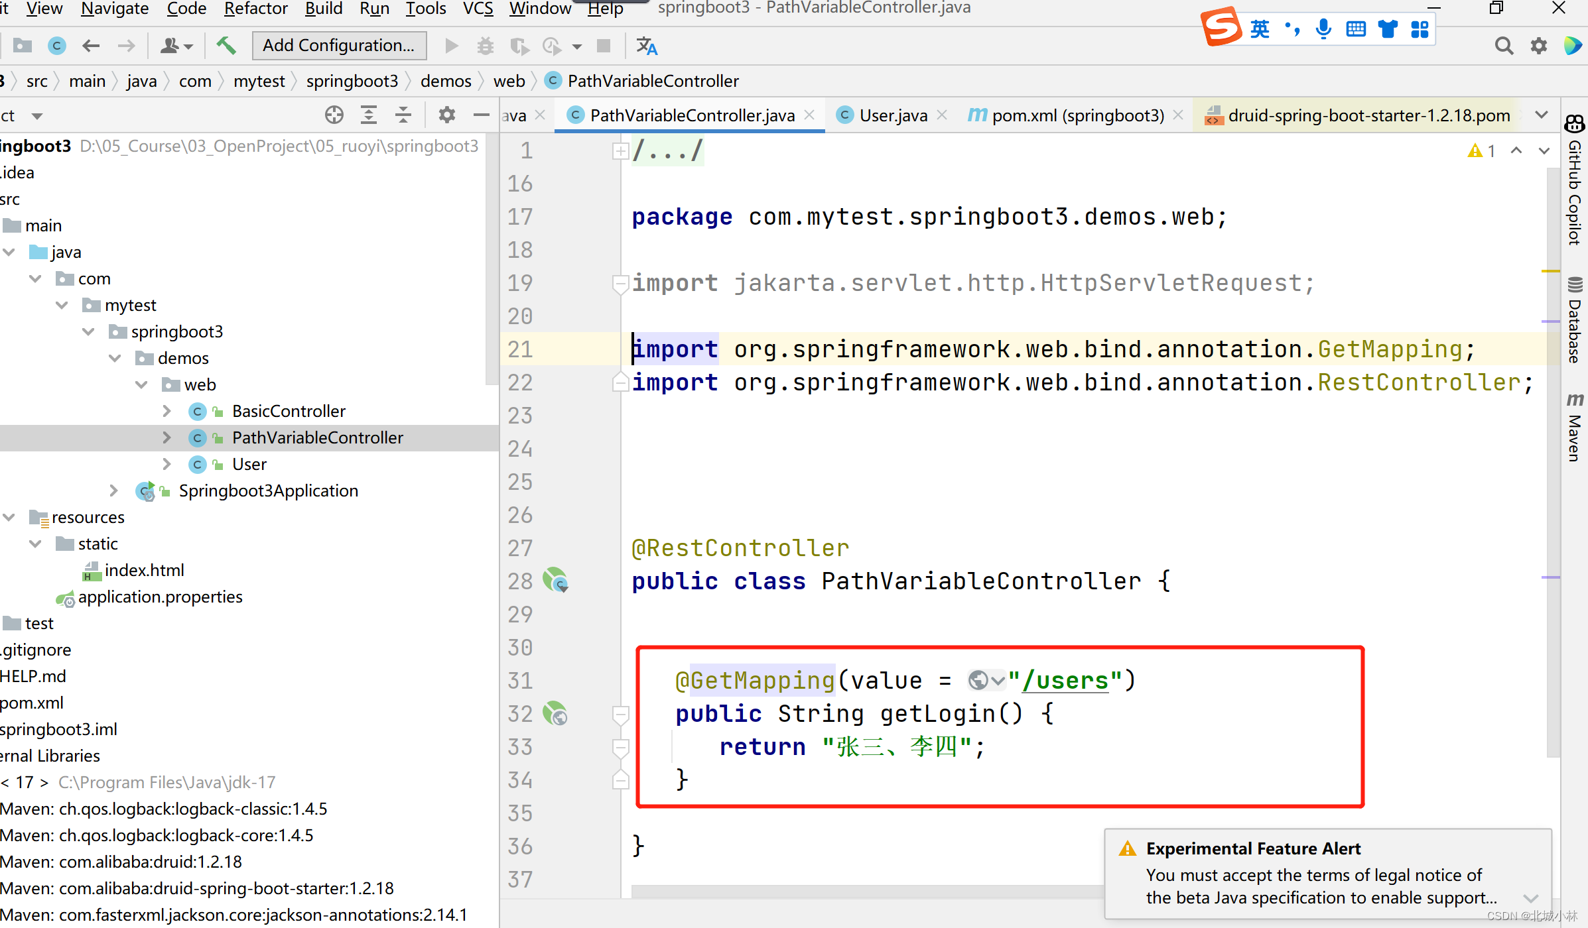Click the gutter bean icon on line 28
The width and height of the screenshot is (1588, 928).
coord(556,580)
